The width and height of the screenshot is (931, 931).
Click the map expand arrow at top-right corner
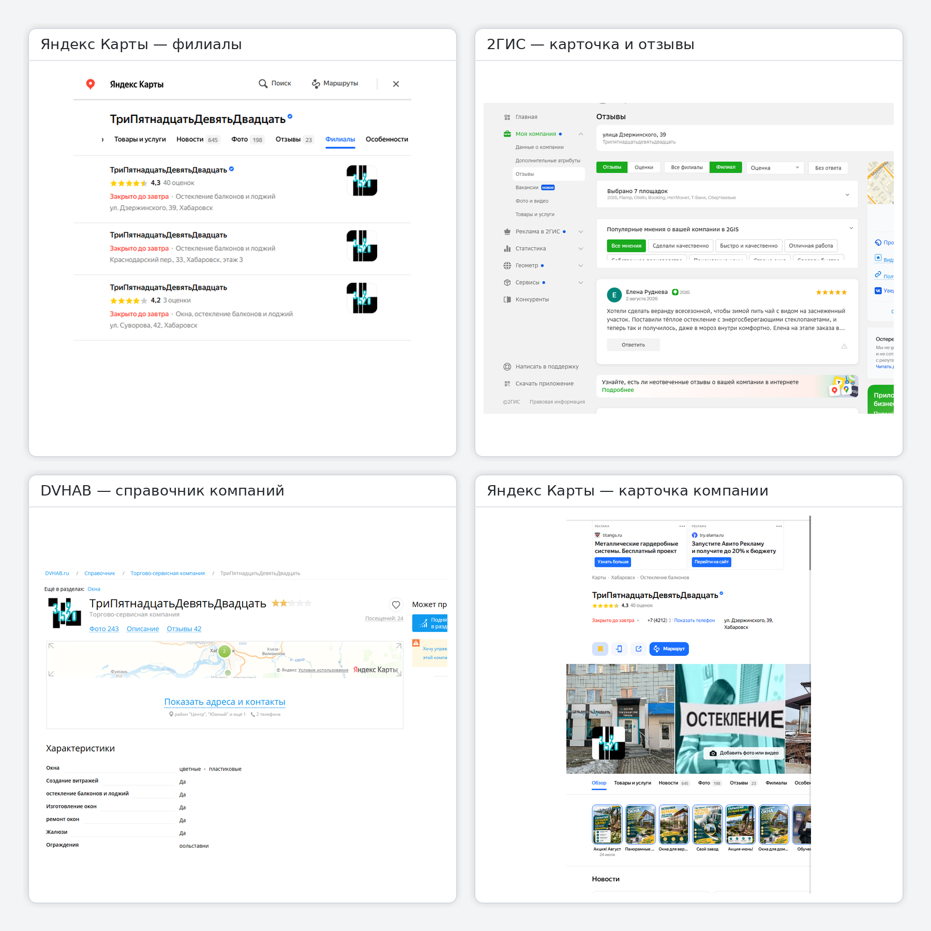point(398,645)
